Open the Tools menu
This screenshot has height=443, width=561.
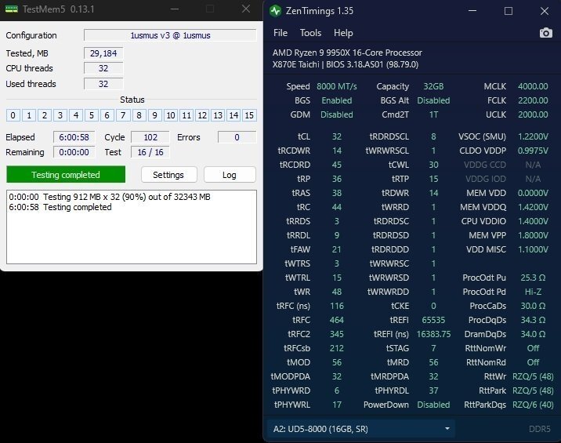(x=310, y=33)
